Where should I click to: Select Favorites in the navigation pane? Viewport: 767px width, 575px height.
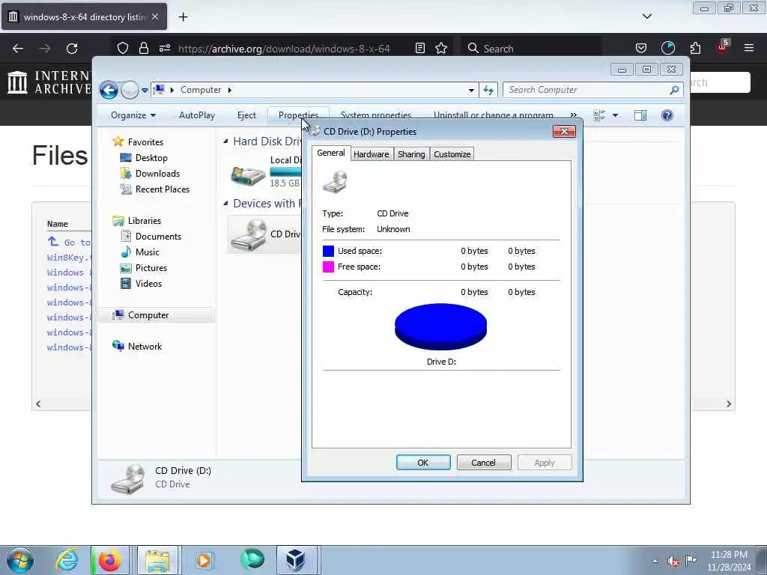pyautogui.click(x=145, y=142)
